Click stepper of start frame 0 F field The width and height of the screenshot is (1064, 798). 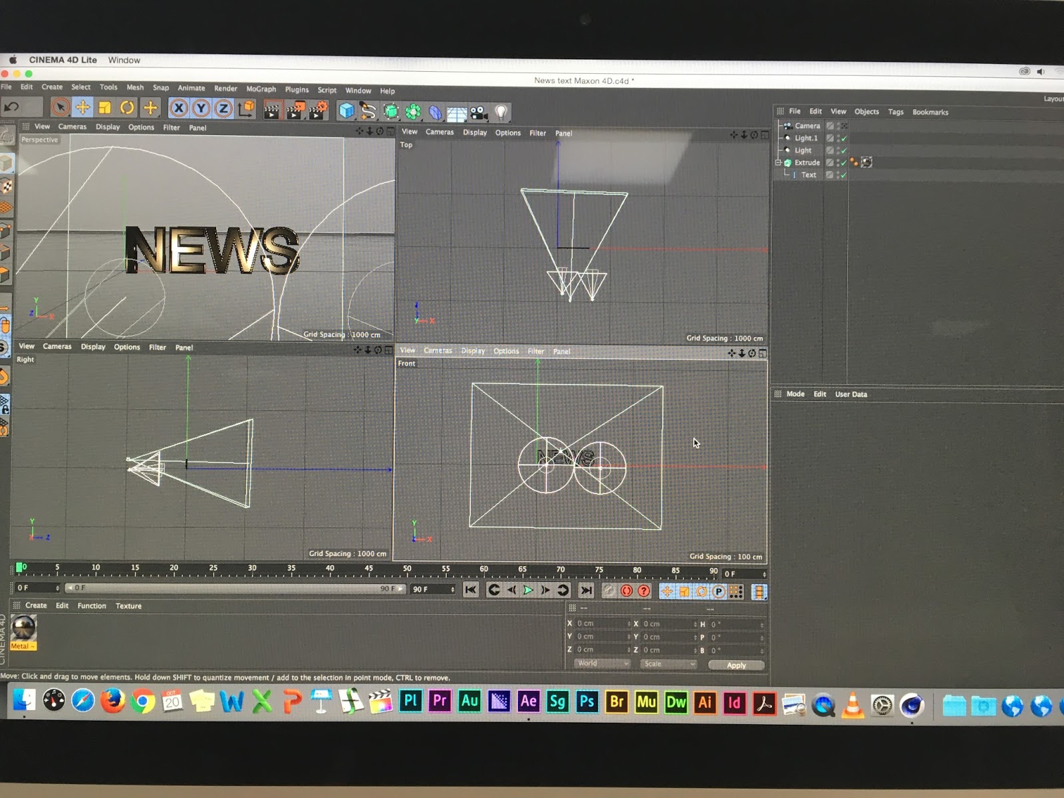57,588
